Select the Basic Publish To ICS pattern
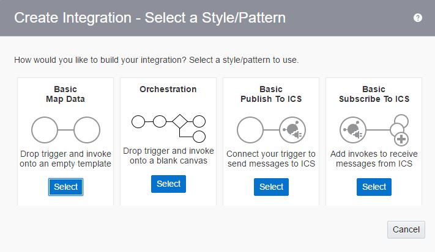Image resolution: width=435 pixels, height=252 pixels. pyautogui.click(x=271, y=187)
